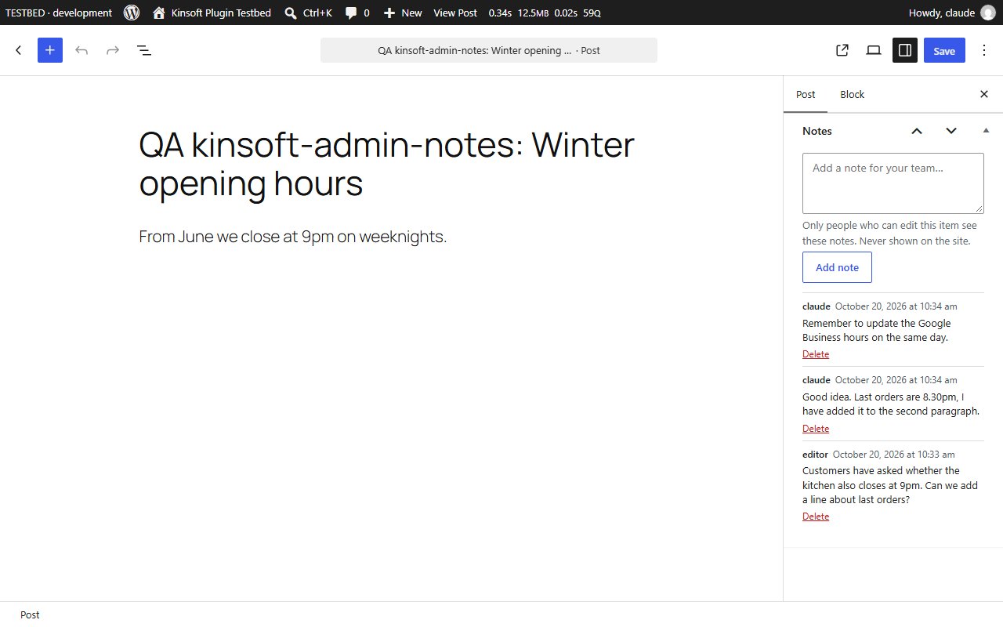The image size is (1003, 627).
Task: Open the device preview options
Action: [874, 50]
